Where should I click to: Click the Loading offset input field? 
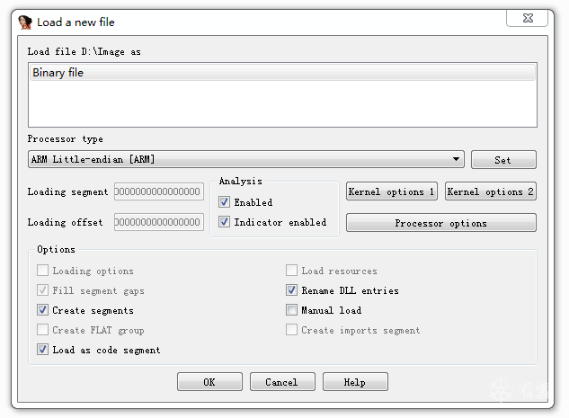(x=159, y=222)
